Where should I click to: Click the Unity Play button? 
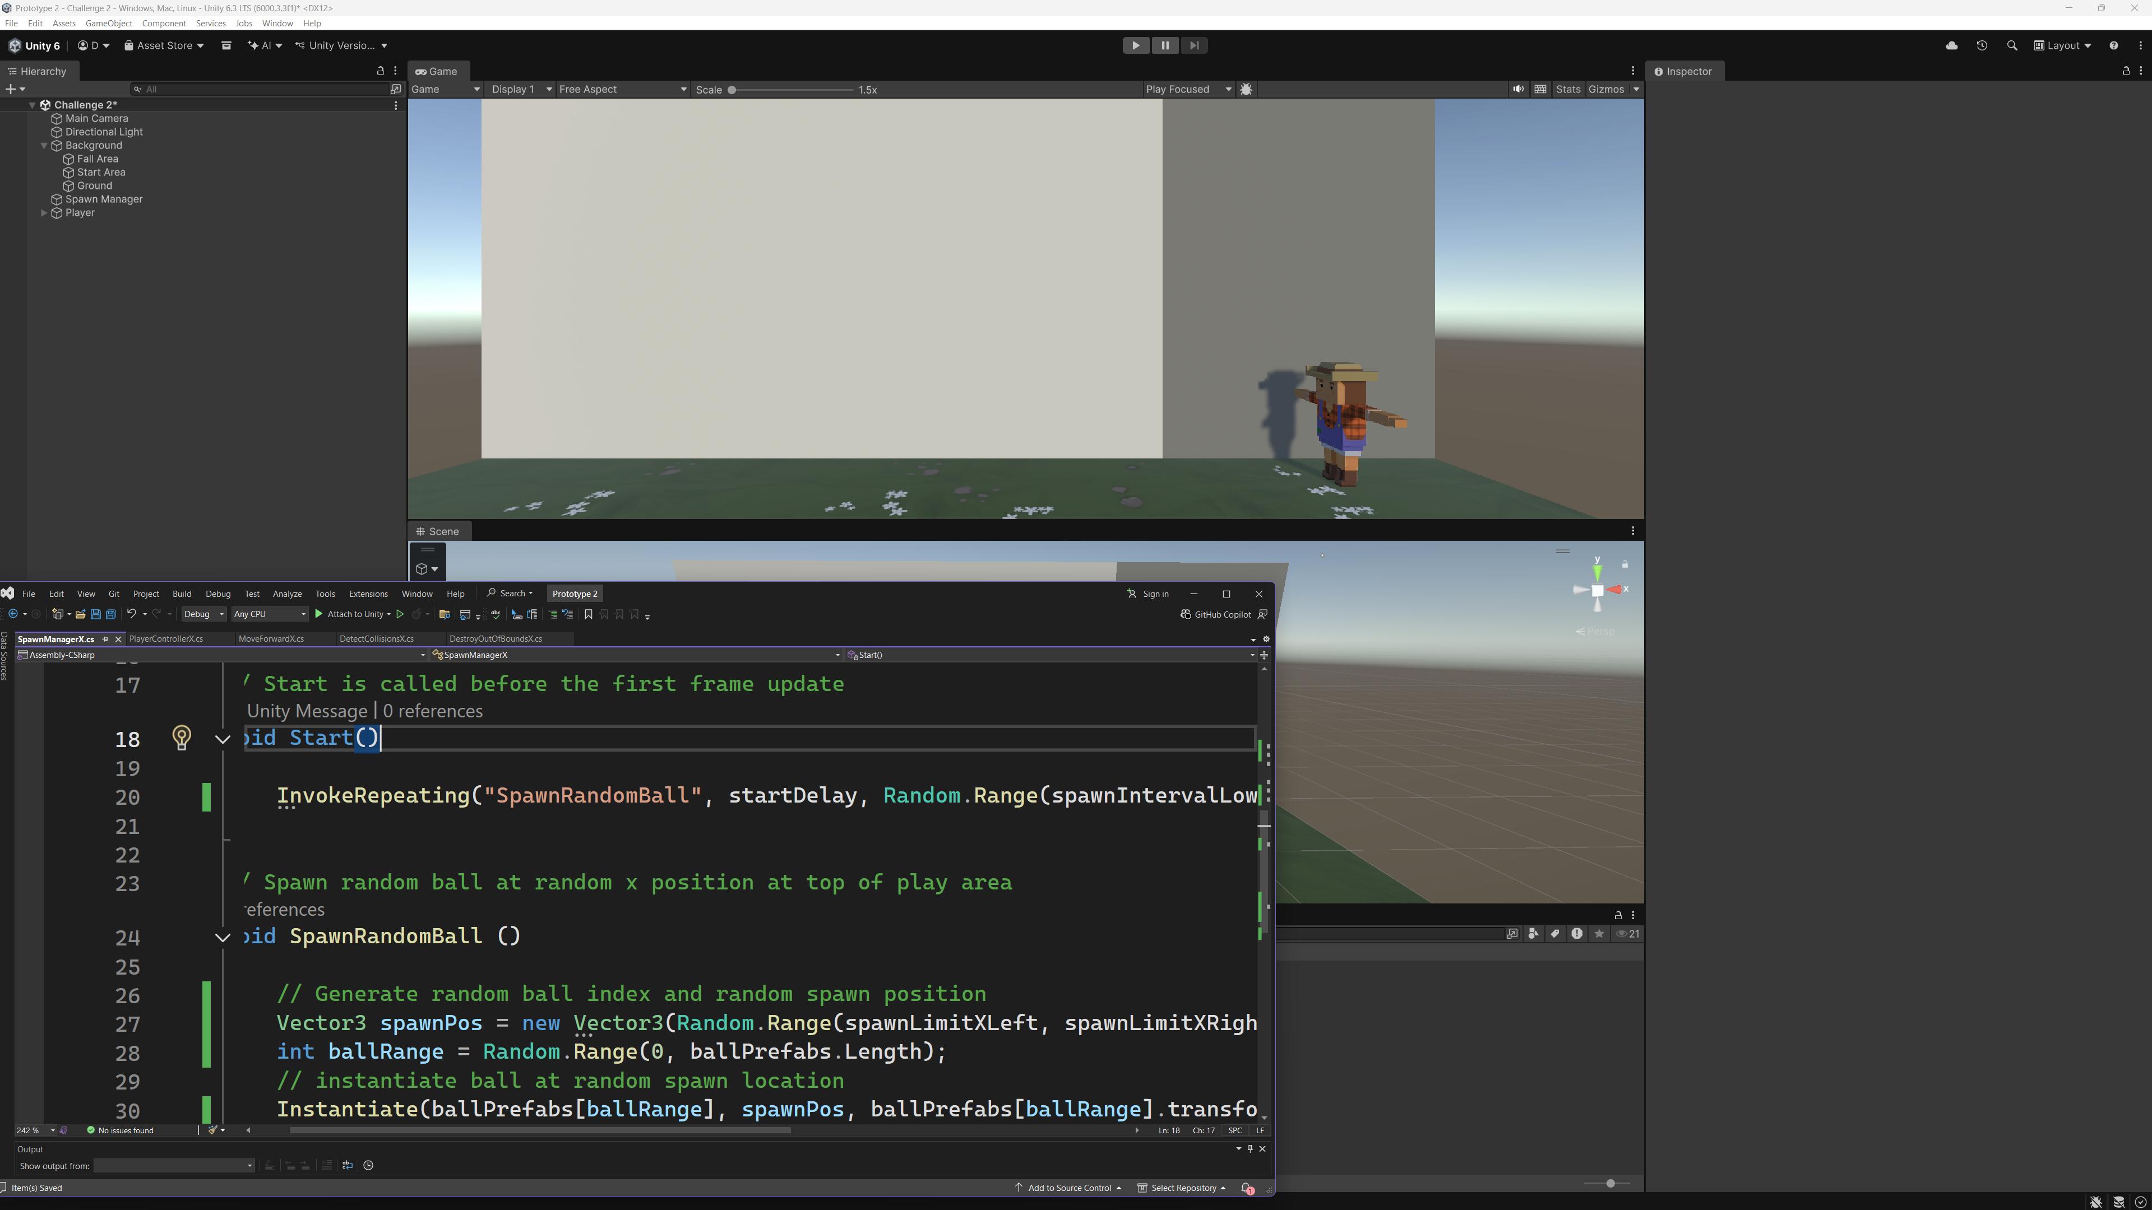coord(1135,46)
